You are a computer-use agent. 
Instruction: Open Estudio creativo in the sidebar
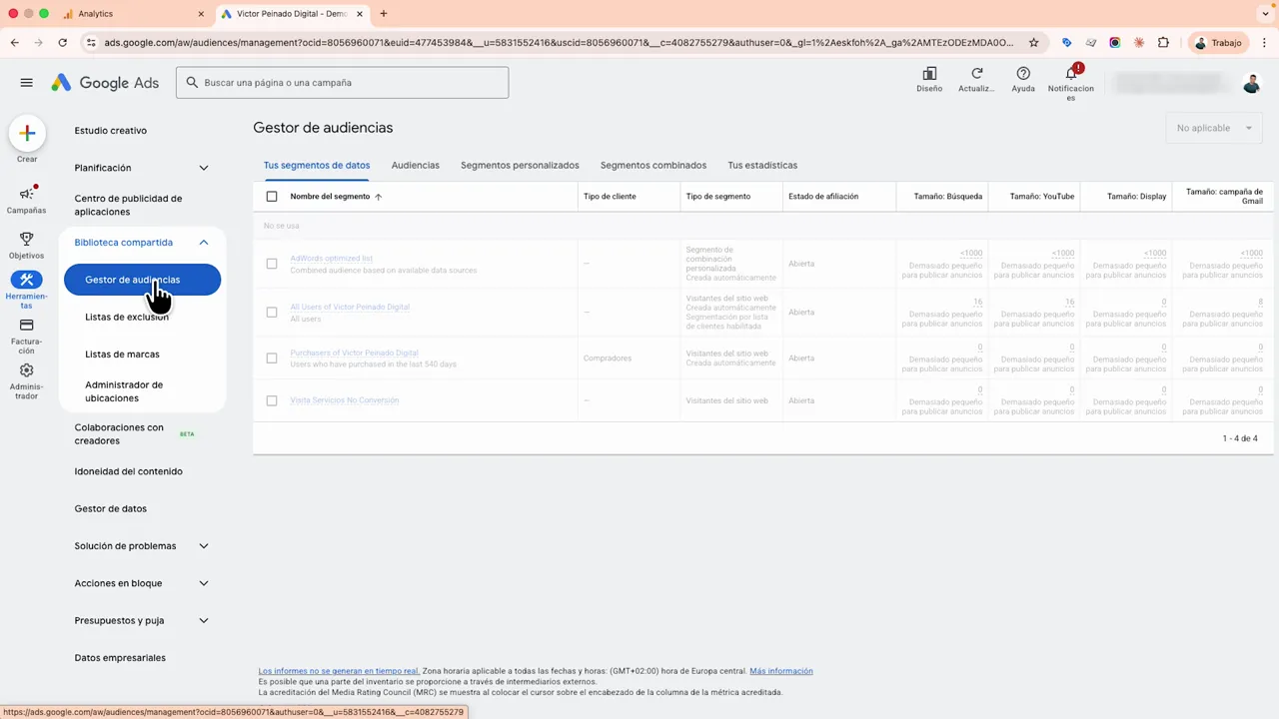click(111, 131)
